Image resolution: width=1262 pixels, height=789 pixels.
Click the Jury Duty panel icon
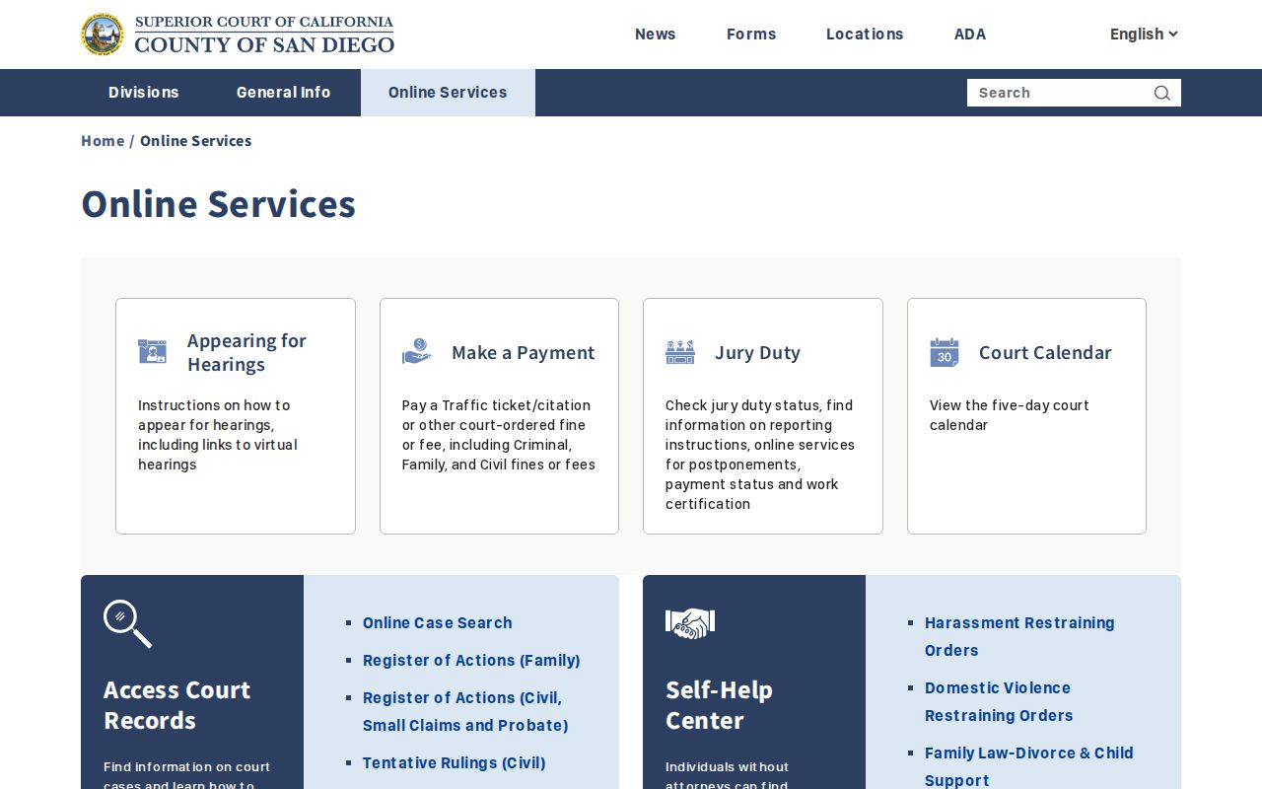[x=680, y=352]
